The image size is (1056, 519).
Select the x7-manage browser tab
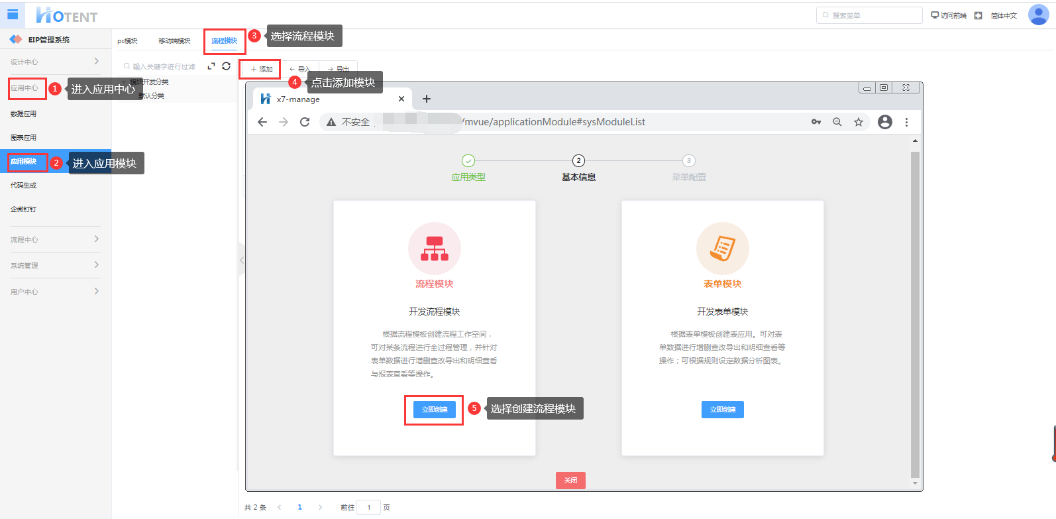(x=333, y=99)
